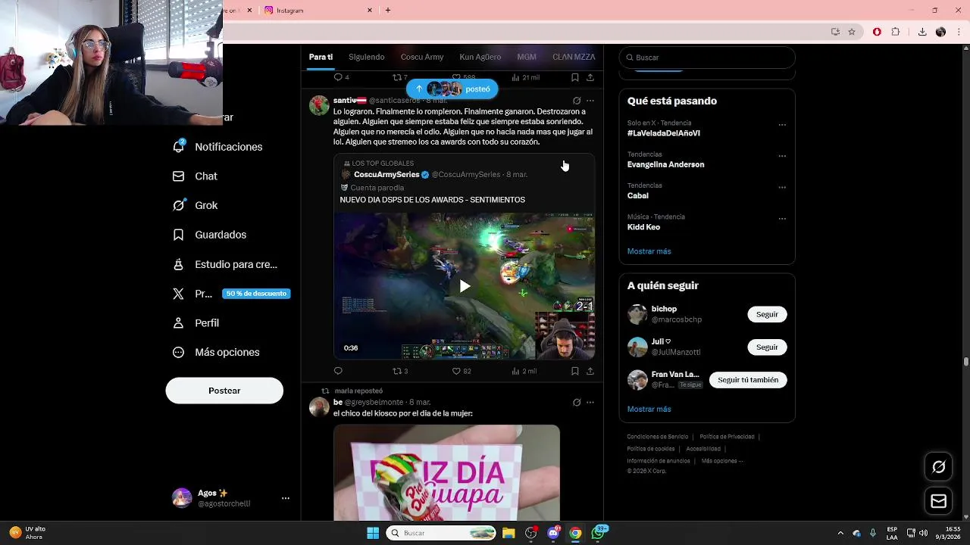
Task: Open the Cabal trend
Action: (x=638, y=195)
